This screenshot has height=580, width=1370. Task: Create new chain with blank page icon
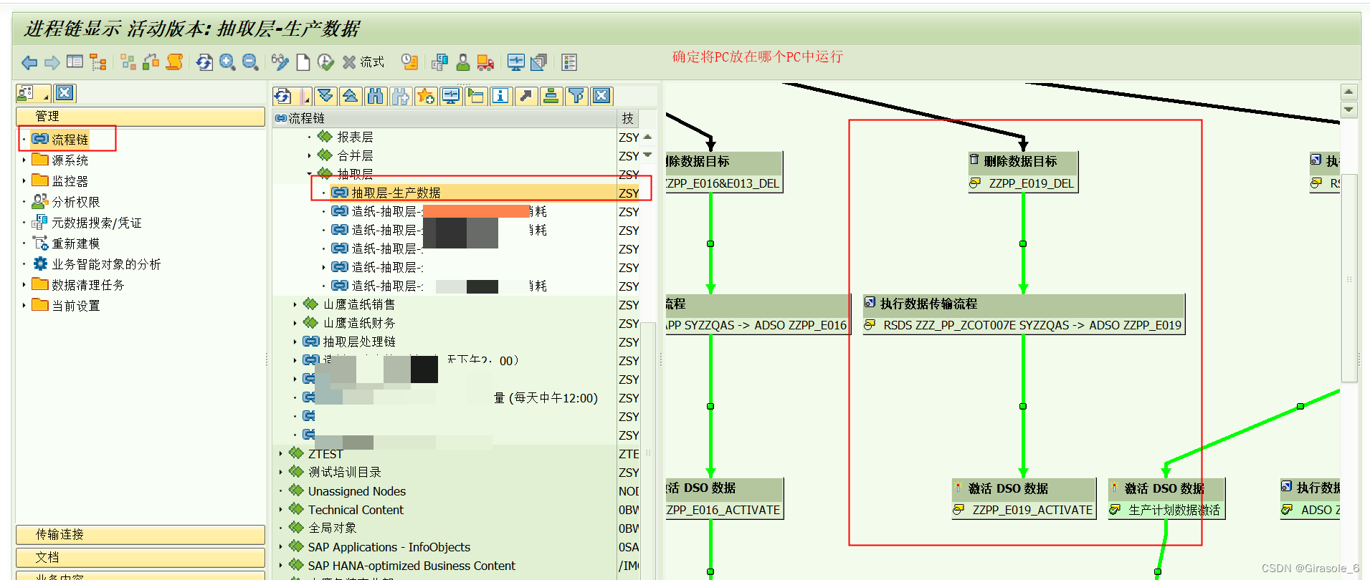303,62
